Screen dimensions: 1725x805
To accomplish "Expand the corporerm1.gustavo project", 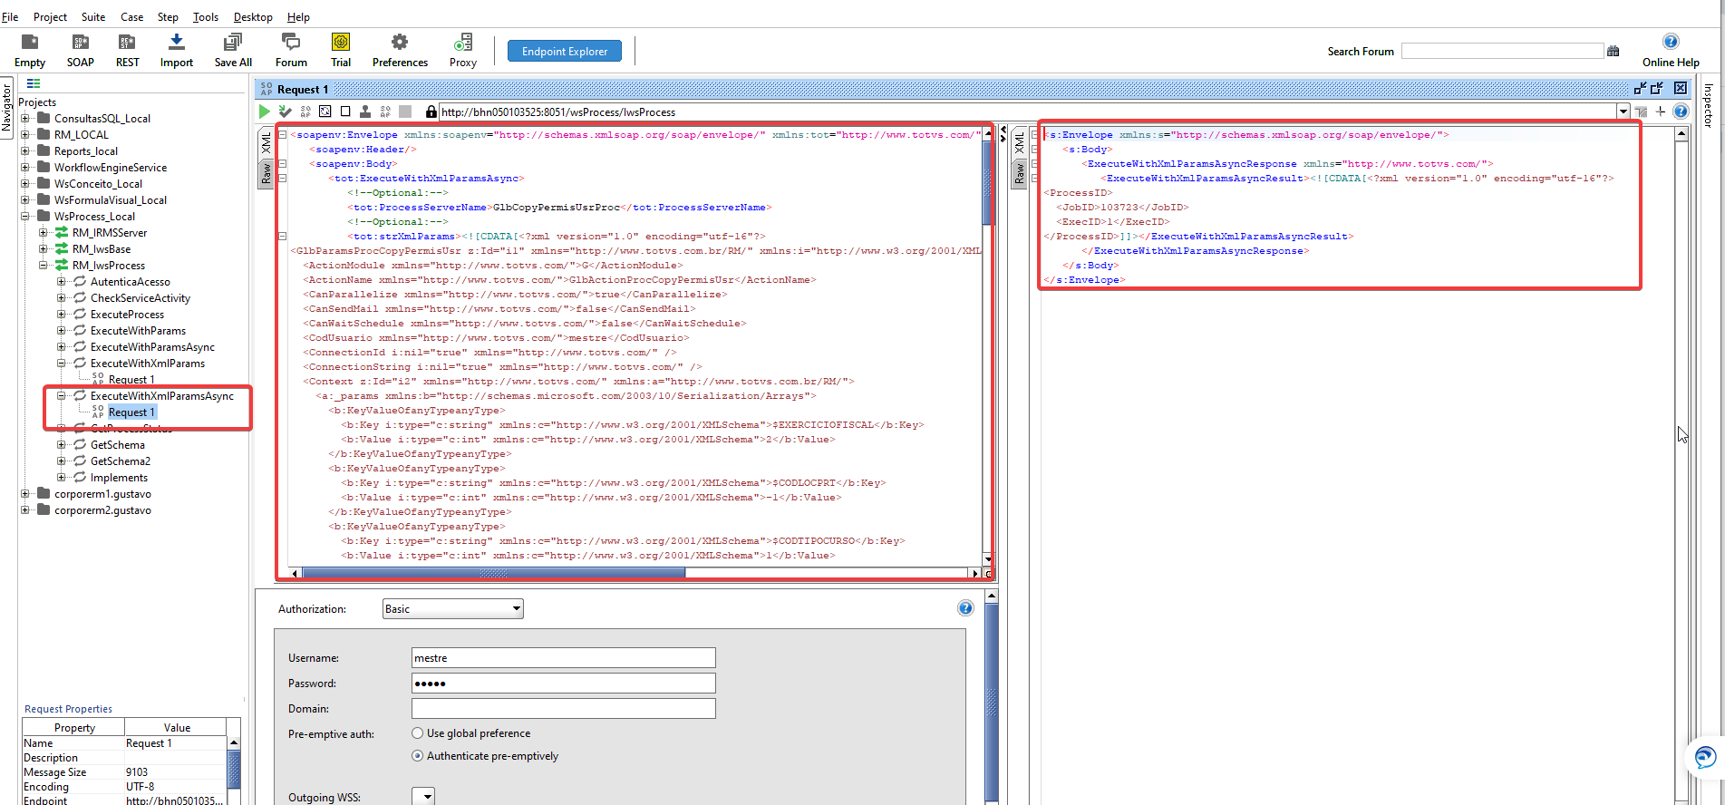I will point(25,493).
